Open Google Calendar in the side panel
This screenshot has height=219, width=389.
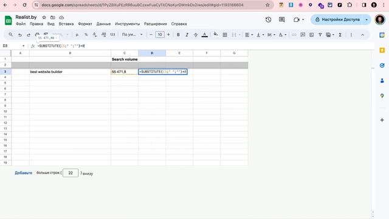point(382,35)
